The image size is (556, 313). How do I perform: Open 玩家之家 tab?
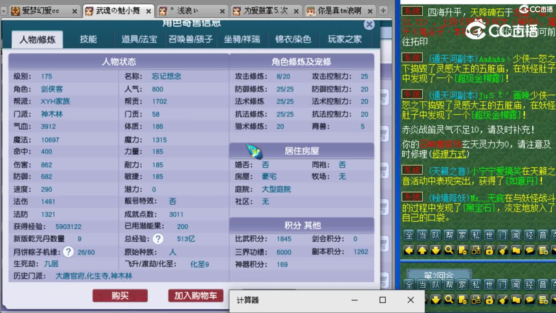tap(345, 40)
